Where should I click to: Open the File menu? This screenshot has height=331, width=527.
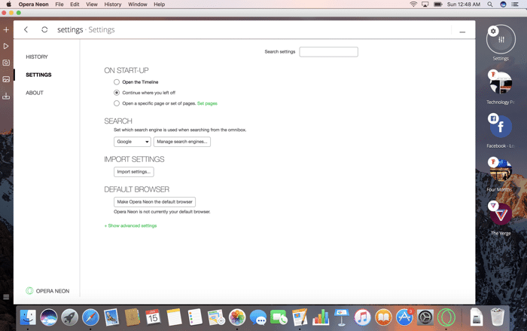[59, 5]
